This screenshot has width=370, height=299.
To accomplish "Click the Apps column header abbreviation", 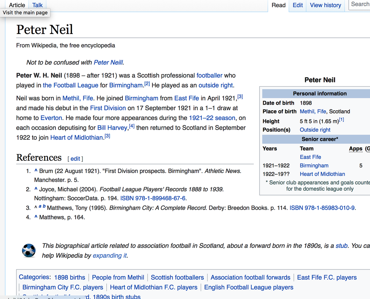I will pyautogui.click(x=356, y=149).
